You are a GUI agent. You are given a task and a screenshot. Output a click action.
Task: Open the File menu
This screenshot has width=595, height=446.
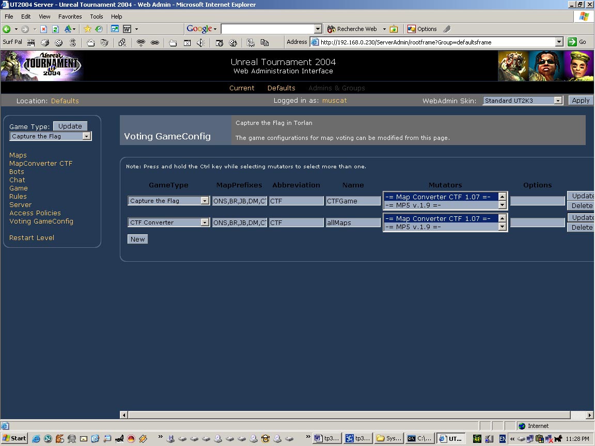point(9,17)
